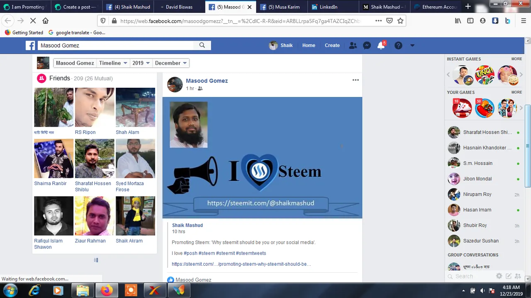
Task: Open Firefox account icon
Action: tap(482, 21)
